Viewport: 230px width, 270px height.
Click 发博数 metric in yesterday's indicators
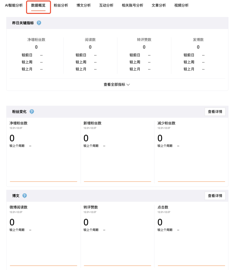[x=198, y=40]
